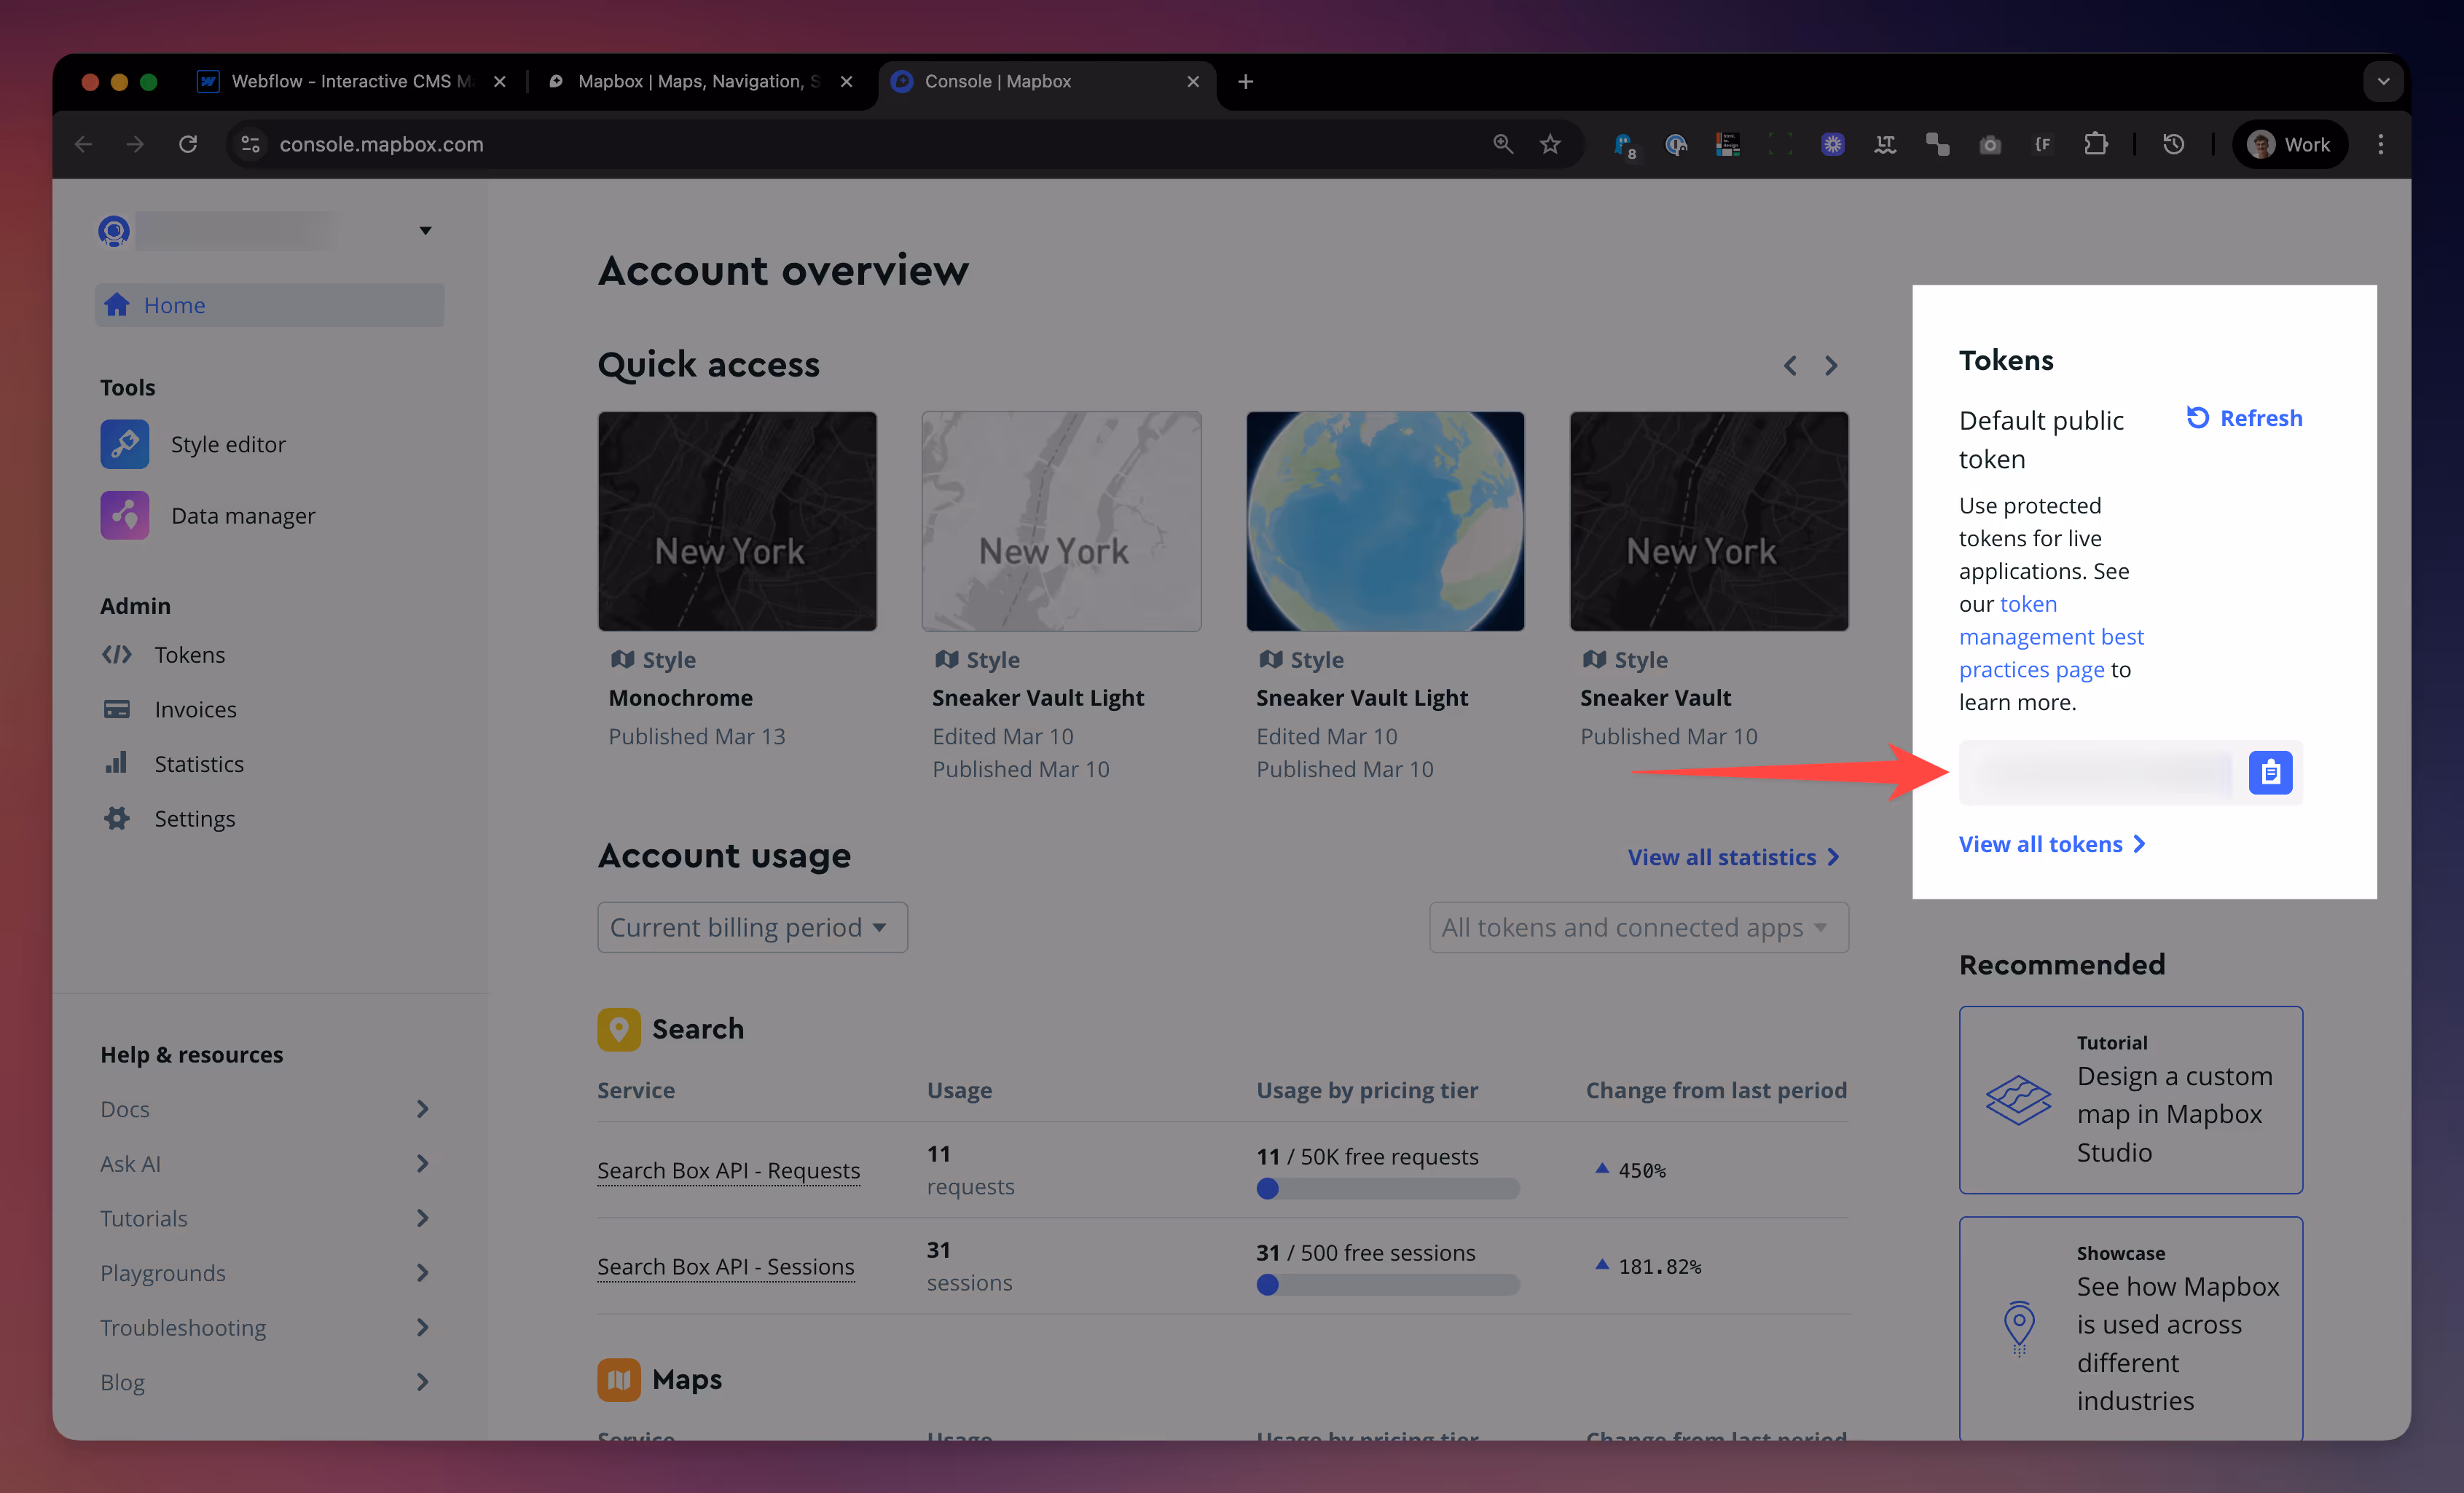The width and height of the screenshot is (2464, 1493).
Task: Click the 500 free sessions progress bar
Action: [1387, 1285]
